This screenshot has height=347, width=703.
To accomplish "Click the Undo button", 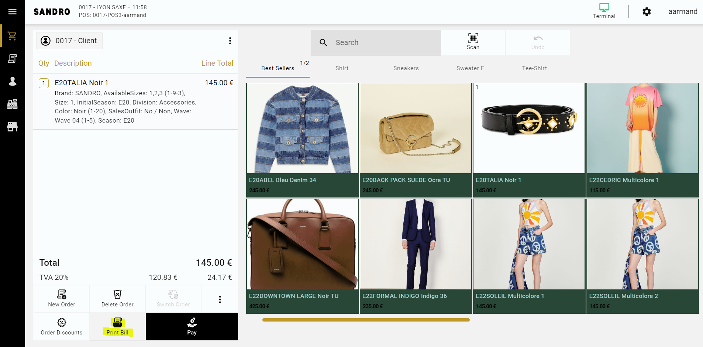I will (538, 42).
